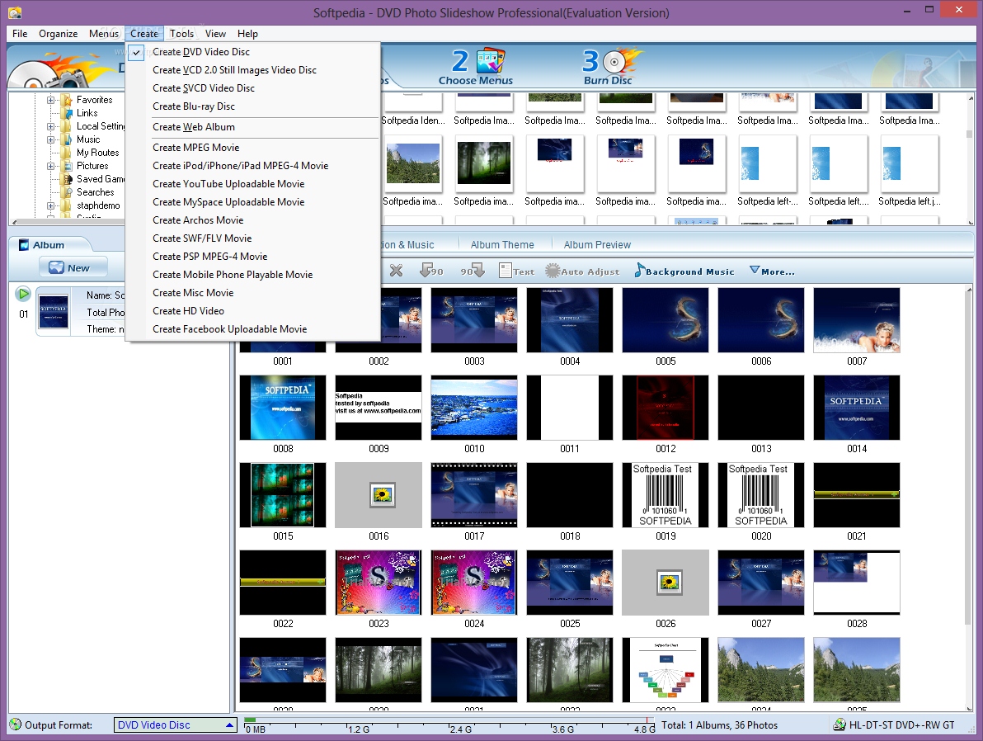
Task: Choose Create YouTube Uploadable Movie
Action: pyautogui.click(x=253, y=184)
